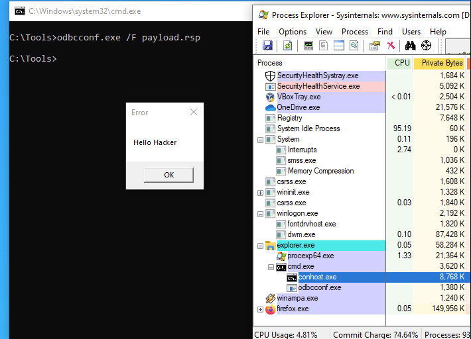Select the Memory Compression row

[x=362, y=171]
